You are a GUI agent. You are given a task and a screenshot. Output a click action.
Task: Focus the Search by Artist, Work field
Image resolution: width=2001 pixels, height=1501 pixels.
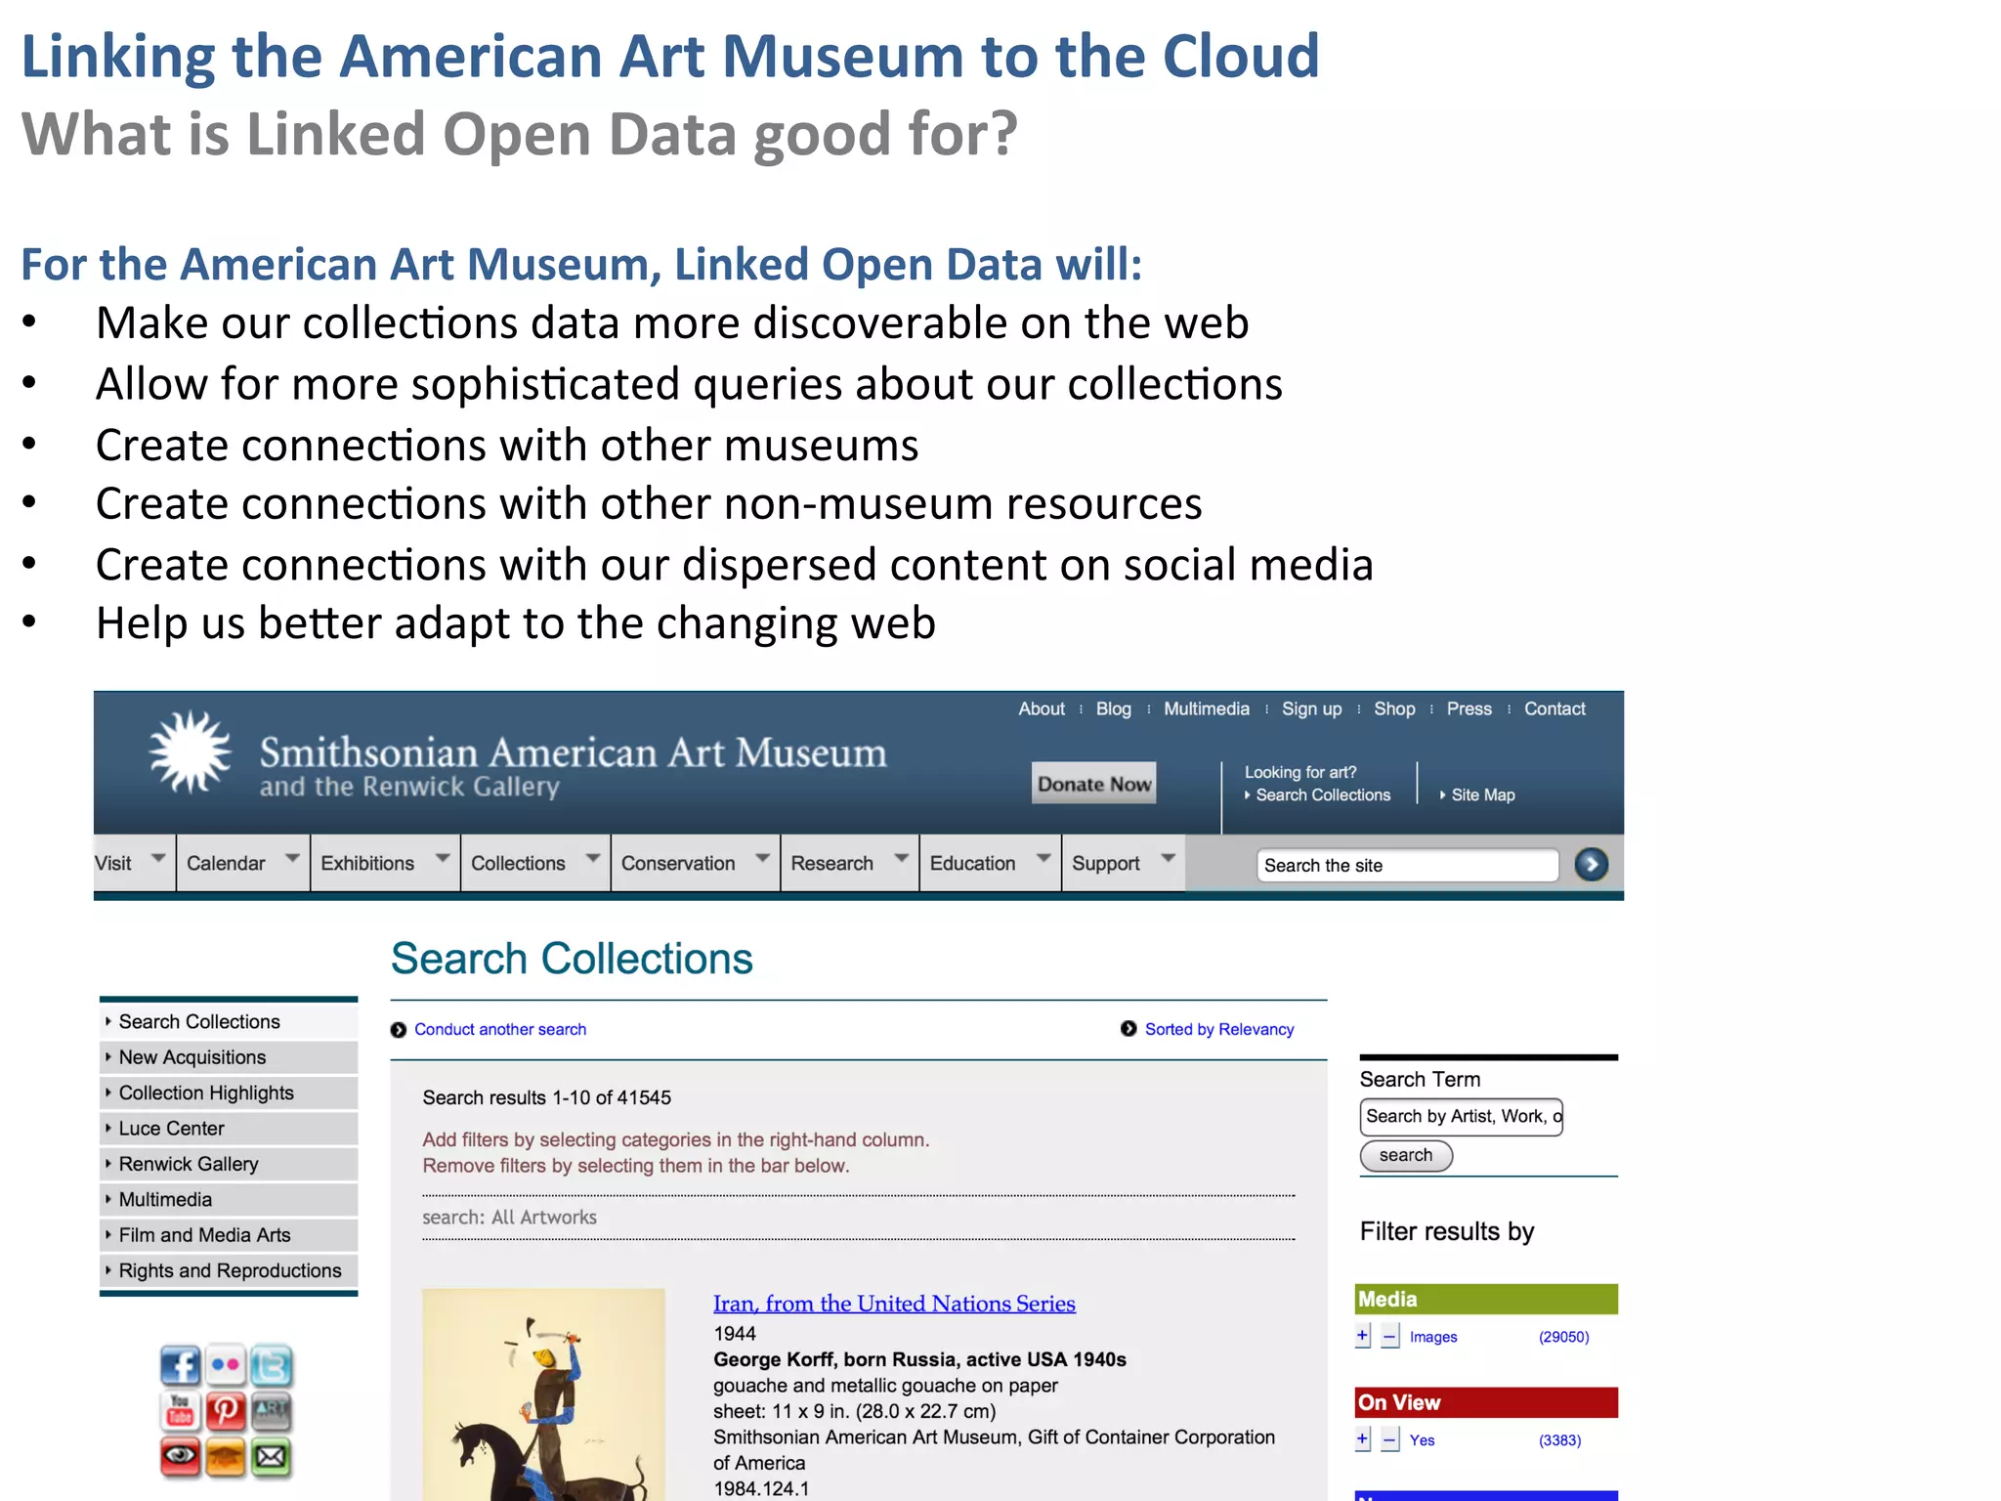point(1461,1117)
